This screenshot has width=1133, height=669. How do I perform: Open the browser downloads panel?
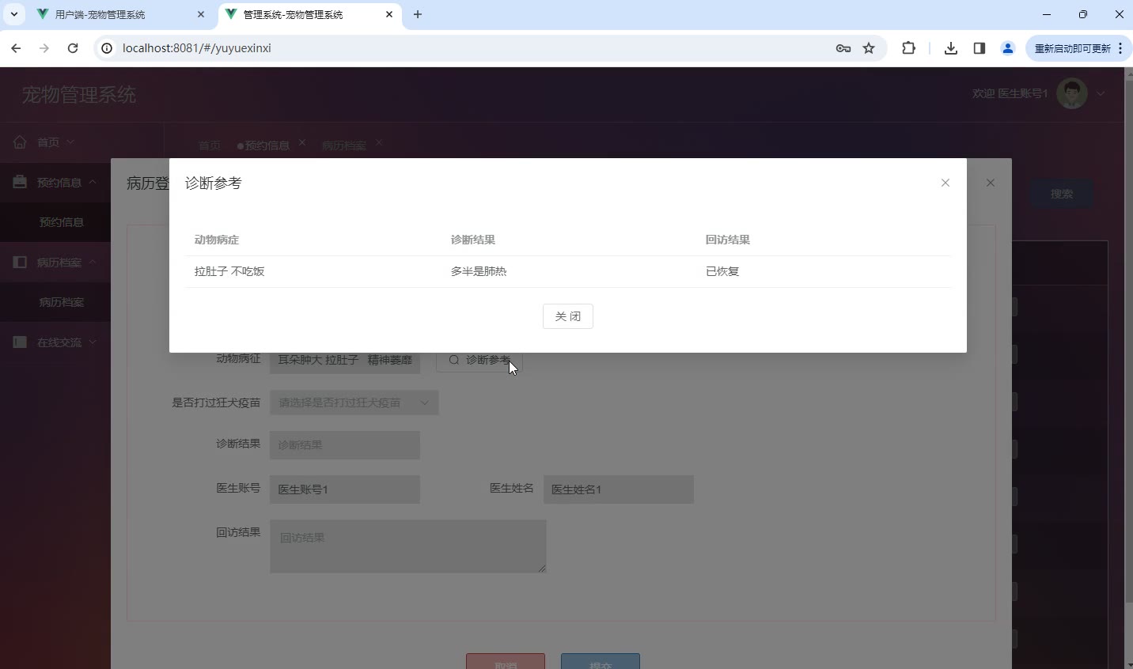point(951,48)
